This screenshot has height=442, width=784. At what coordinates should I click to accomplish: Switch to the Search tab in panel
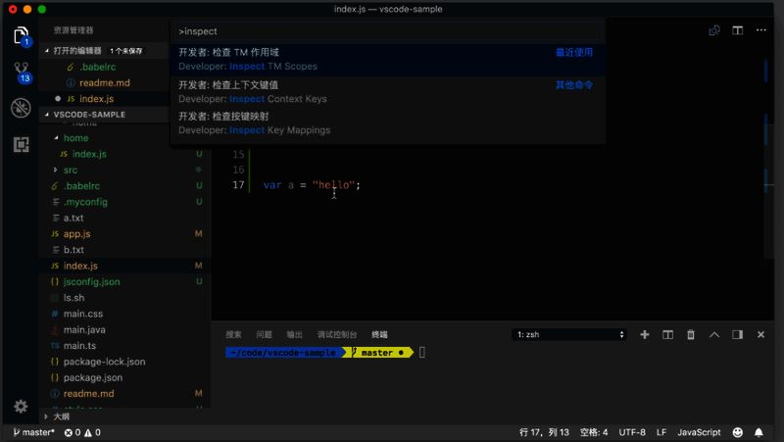(233, 334)
